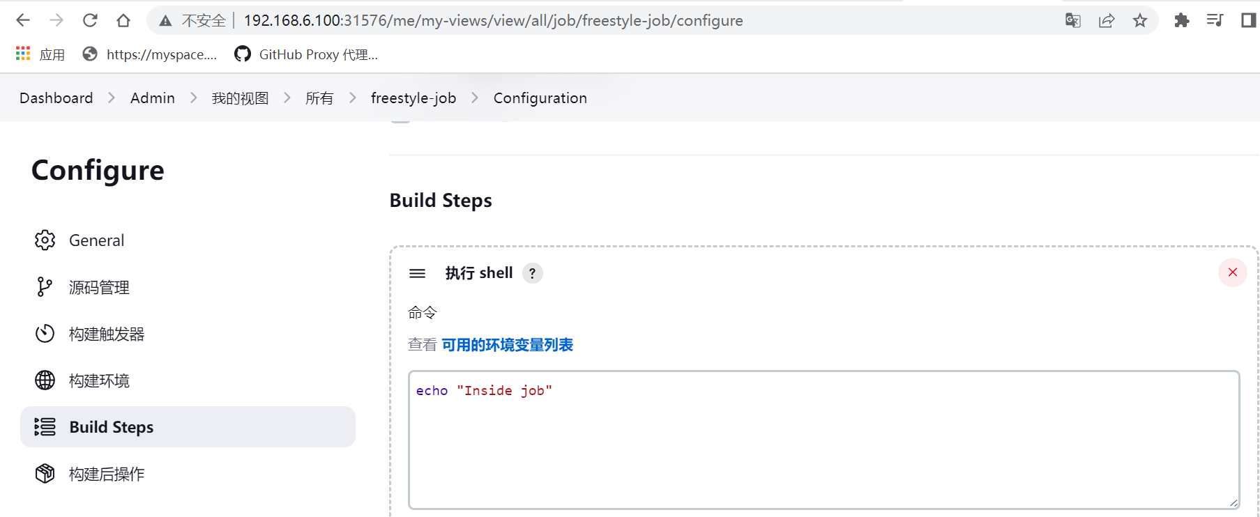Click the 构建环境 globe icon
Image resolution: width=1260 pixels, height=517 pixels.
pos(45,380)
